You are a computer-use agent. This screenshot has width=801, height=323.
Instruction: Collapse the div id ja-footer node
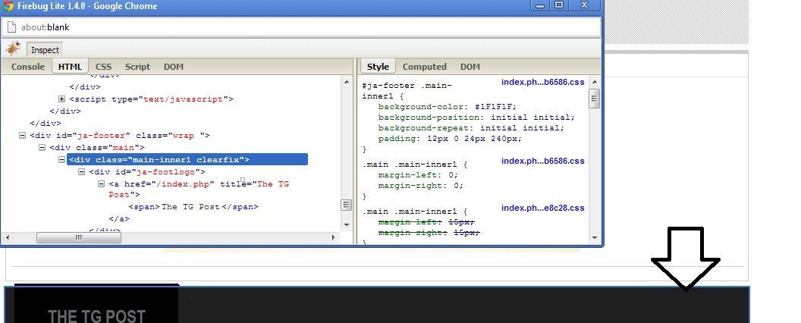[x=22, y=135]
